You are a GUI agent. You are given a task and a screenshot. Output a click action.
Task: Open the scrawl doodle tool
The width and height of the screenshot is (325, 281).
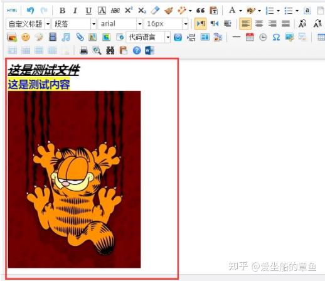pos(39,38)
